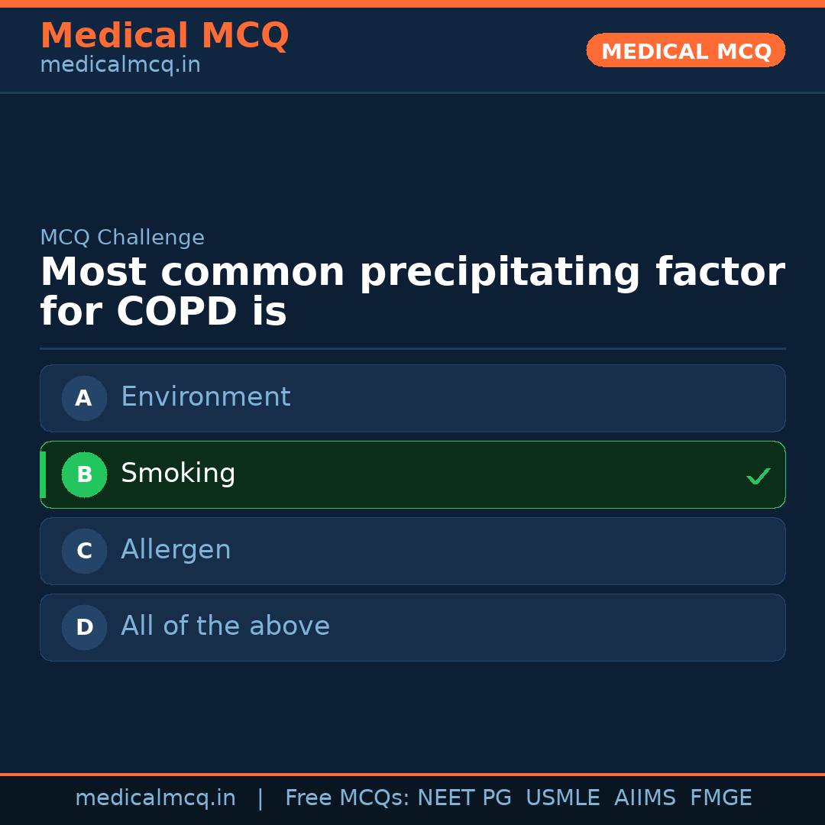Select the Allergen answer option

pos(412,551)
